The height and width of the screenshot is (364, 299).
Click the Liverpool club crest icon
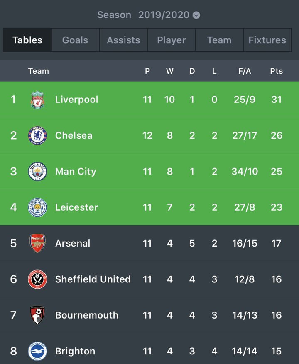coord(37,100)
